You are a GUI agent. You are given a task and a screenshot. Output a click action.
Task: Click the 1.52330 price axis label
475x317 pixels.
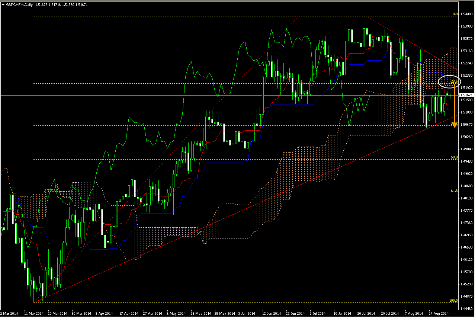[466, 76]
